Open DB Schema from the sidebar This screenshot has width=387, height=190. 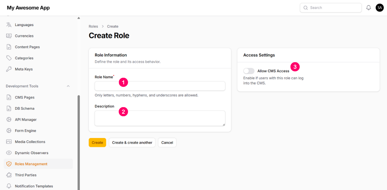(x=24, y=109)
